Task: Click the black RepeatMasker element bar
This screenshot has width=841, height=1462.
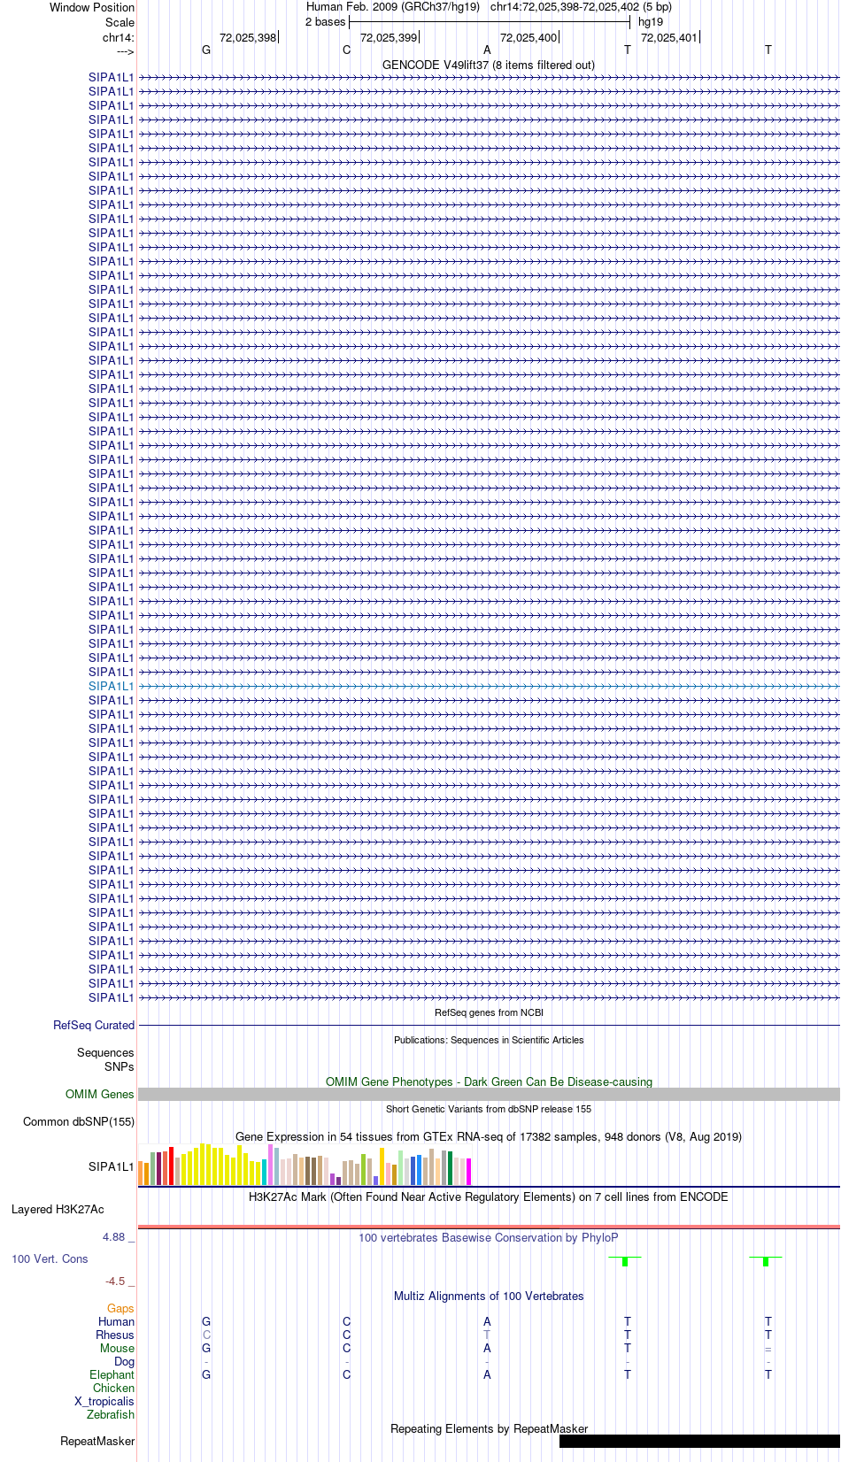Action: 699,1441
